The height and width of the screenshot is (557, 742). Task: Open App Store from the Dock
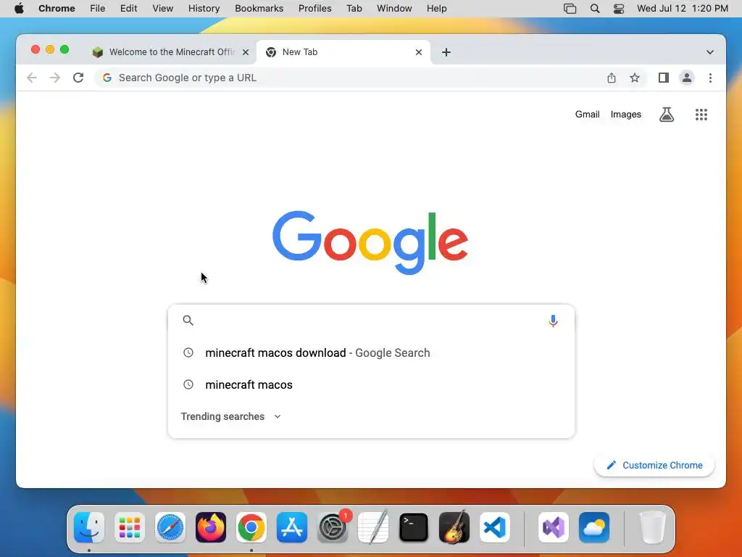292,527
